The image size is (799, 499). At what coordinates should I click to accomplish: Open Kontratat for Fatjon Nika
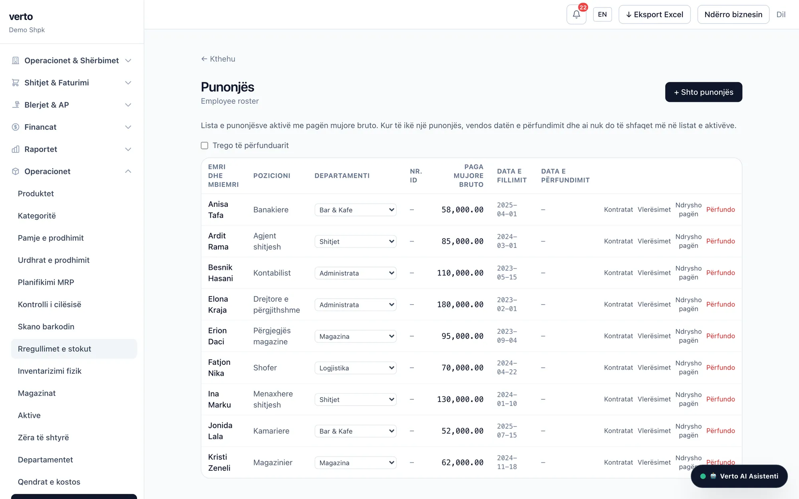pyautogui.click(x=618, y=368)
